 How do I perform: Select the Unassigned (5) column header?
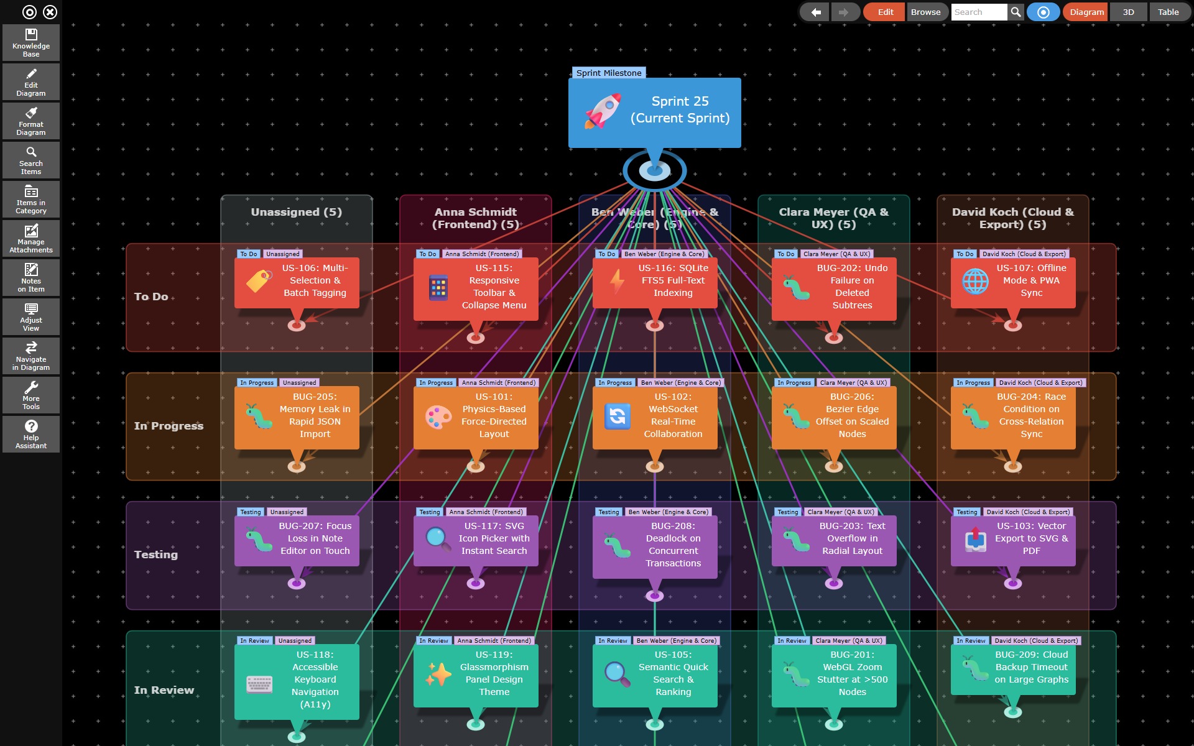pos(297,212)
